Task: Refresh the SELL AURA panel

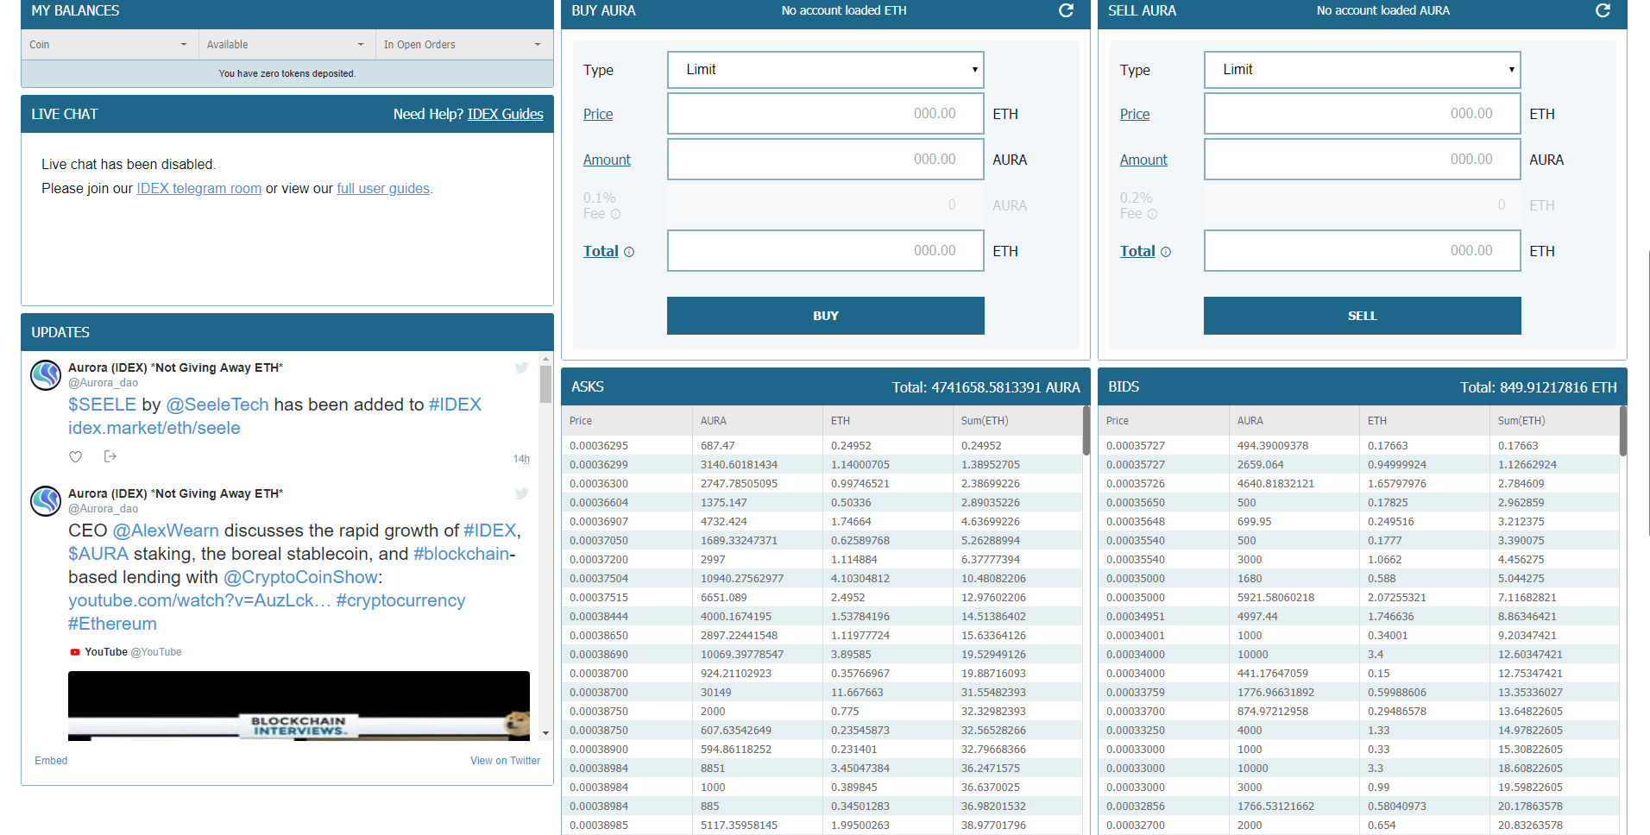Action: [1603, 10]
